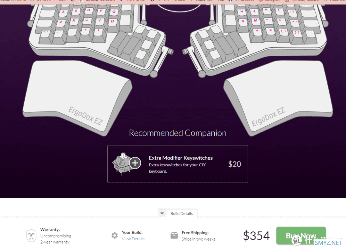The height and width of the screenshot is (249, 346).
Task: Click the plus icon on Extra Modifier Keyswitches
Action: (x=135, y=163)
